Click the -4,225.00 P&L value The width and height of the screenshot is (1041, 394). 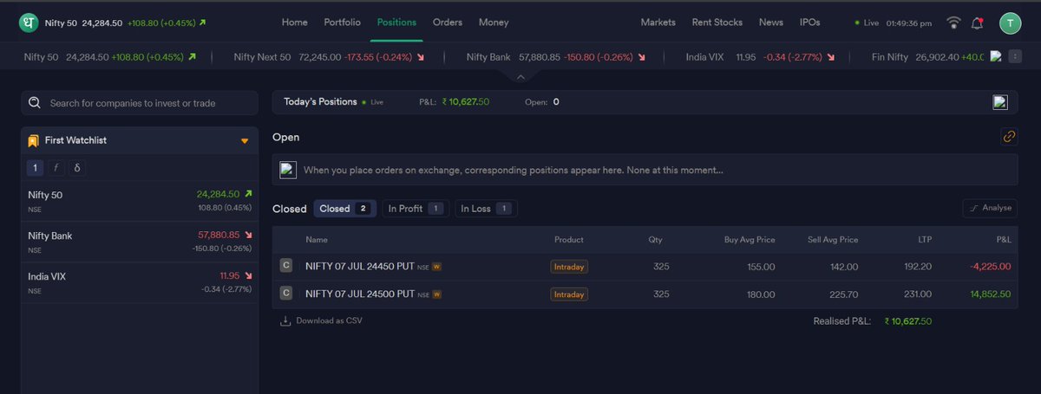[991, 268]
